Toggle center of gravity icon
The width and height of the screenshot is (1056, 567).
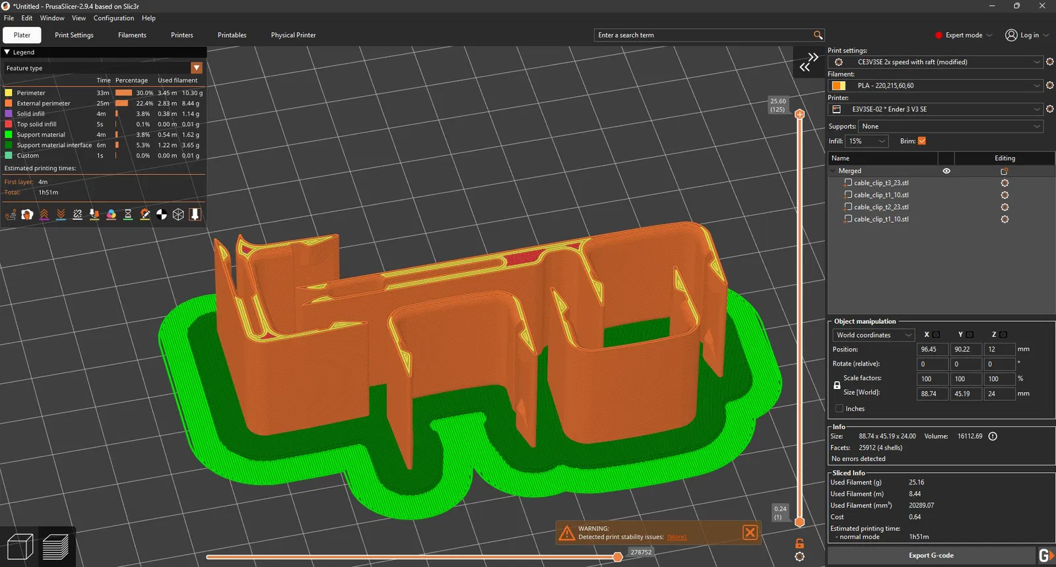(162, 214)
